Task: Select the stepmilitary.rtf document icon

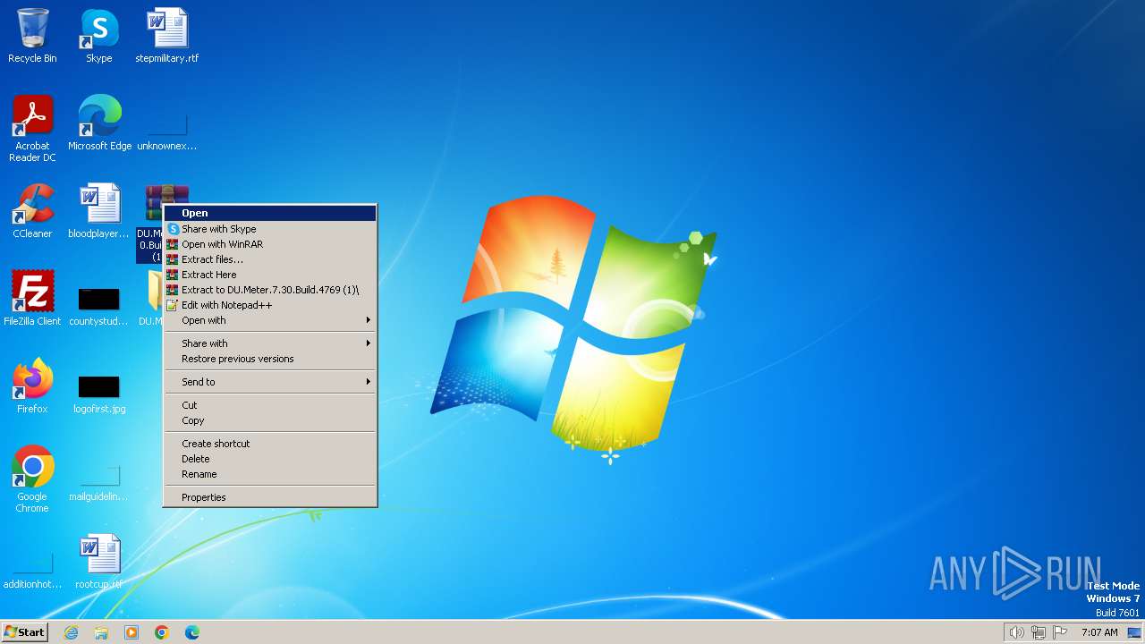Action: pos(167,36)
